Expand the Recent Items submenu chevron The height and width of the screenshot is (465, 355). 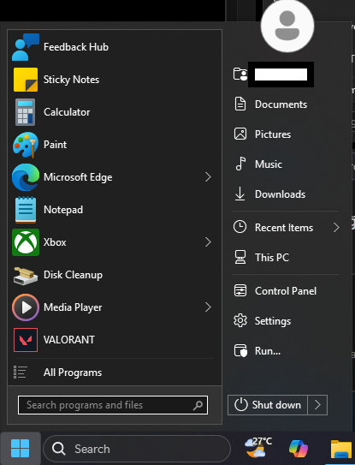pyautogui.click(x=336, y=228)
